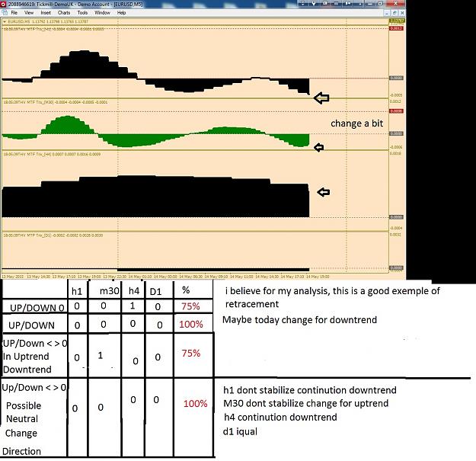Click the EURUSD,M5 price quote label
This screenshot has width=476, height=461.
tap(48, 21)
